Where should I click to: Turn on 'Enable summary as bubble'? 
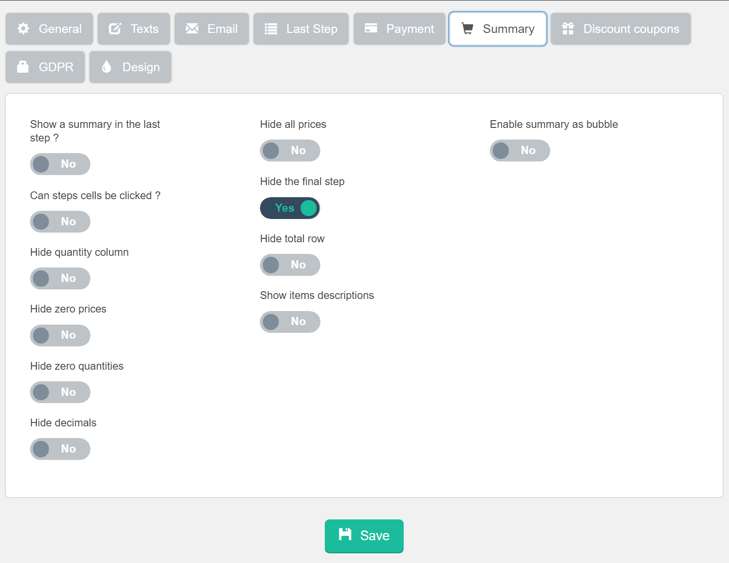pos(520,151)
